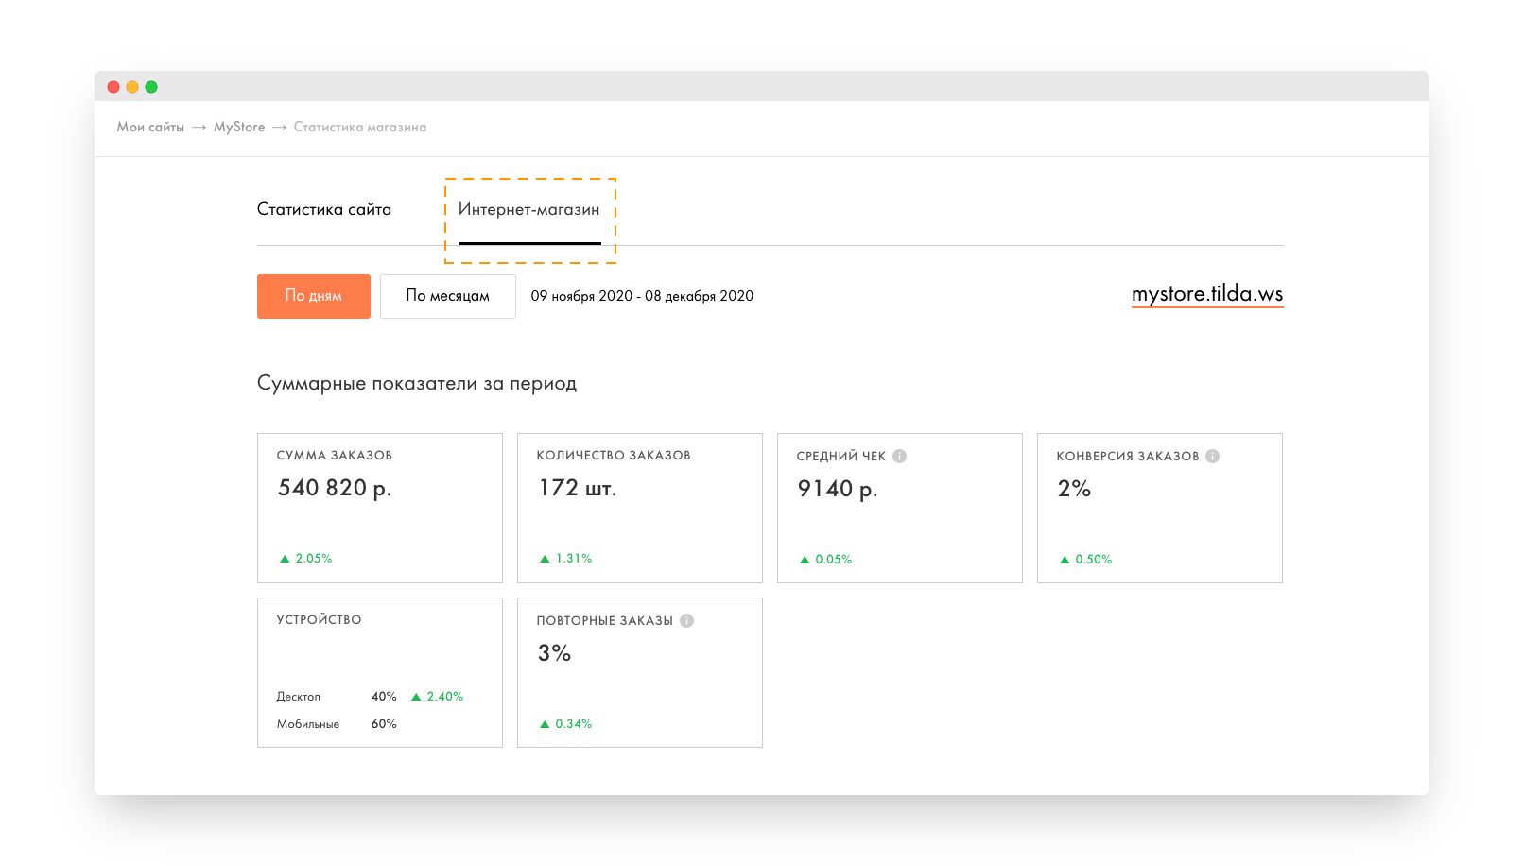Click the Суммарные показатели за период heading

click(417, 384)
